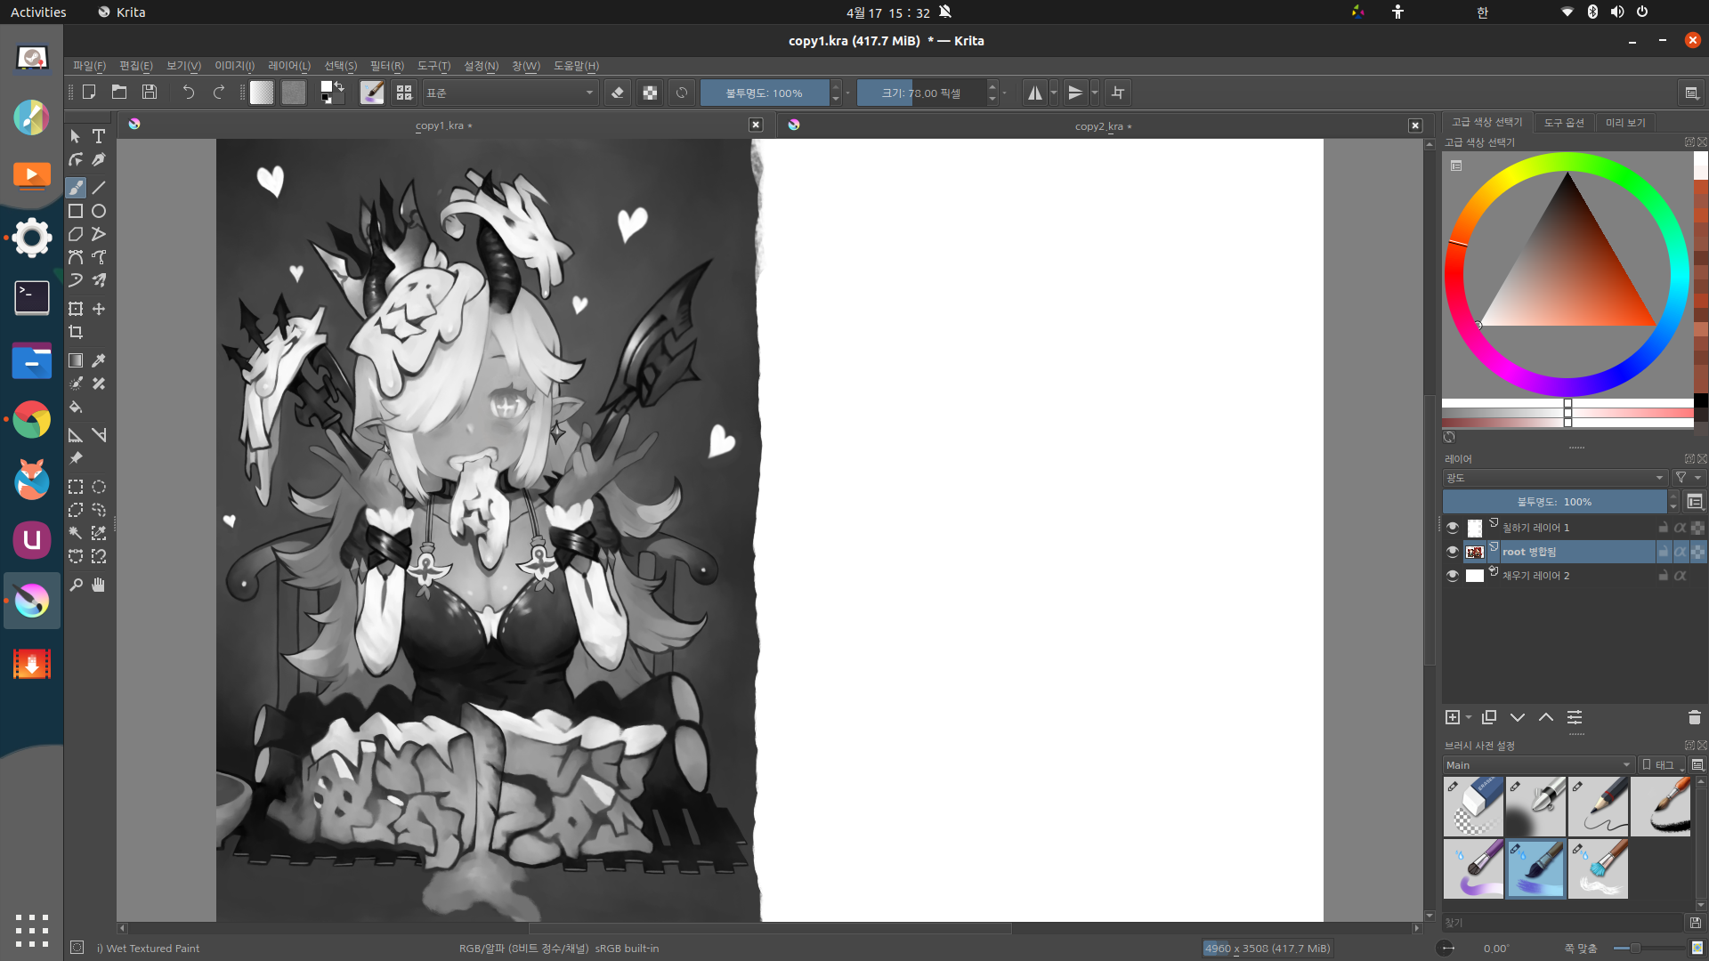The width and height of the screenshot is (1709, 961).
Task: Save the document with floppy icon
Action: click(x=150, y=93)
